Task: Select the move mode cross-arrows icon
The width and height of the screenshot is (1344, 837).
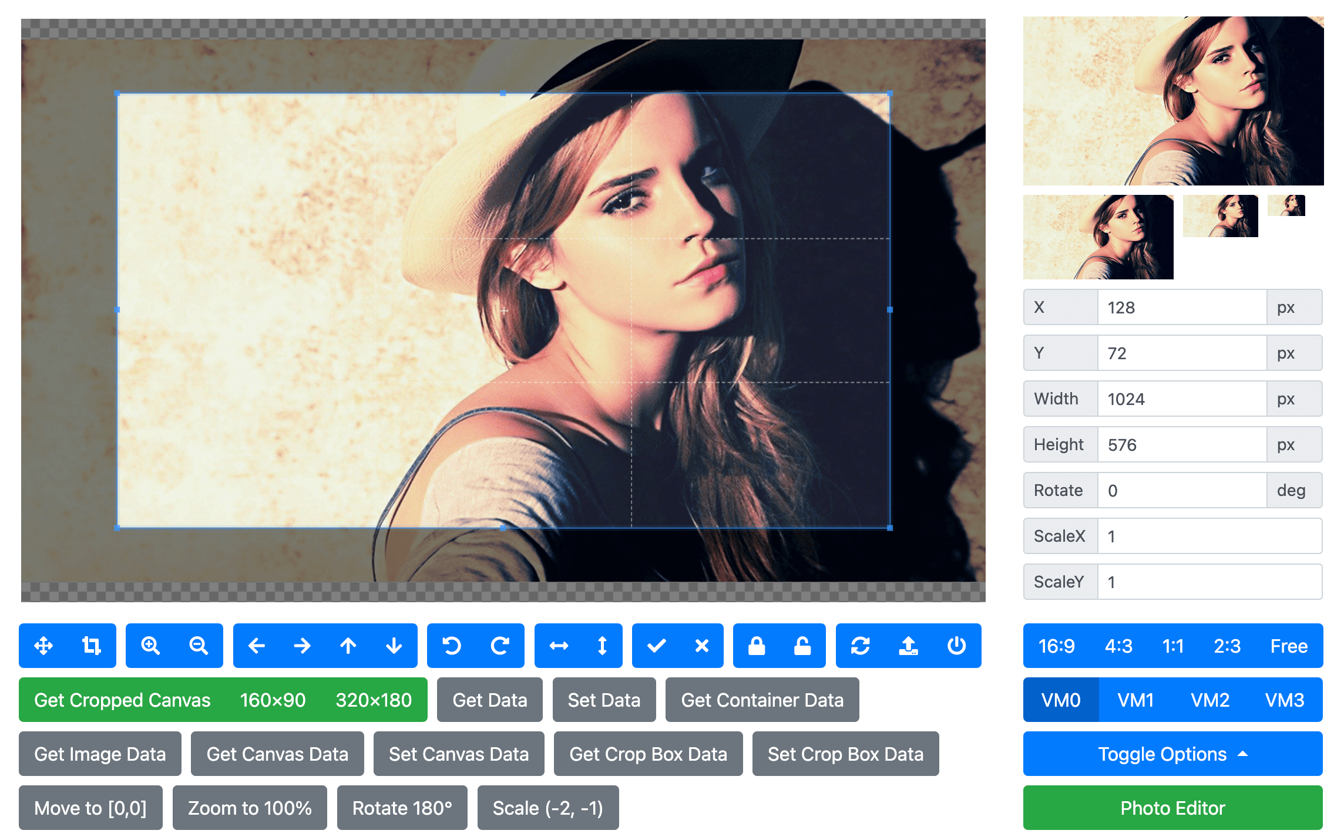Action: [x=43, y=646]
